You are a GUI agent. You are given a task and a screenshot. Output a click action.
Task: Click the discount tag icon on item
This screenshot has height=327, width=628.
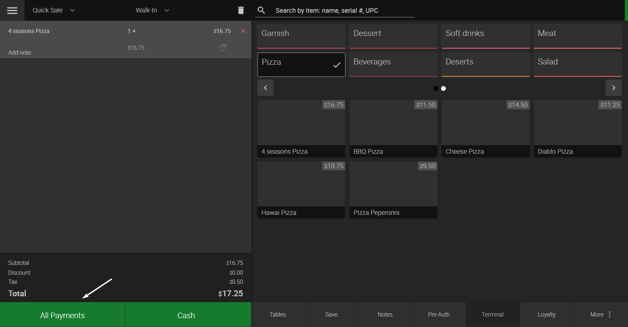[x=223, y=48]
